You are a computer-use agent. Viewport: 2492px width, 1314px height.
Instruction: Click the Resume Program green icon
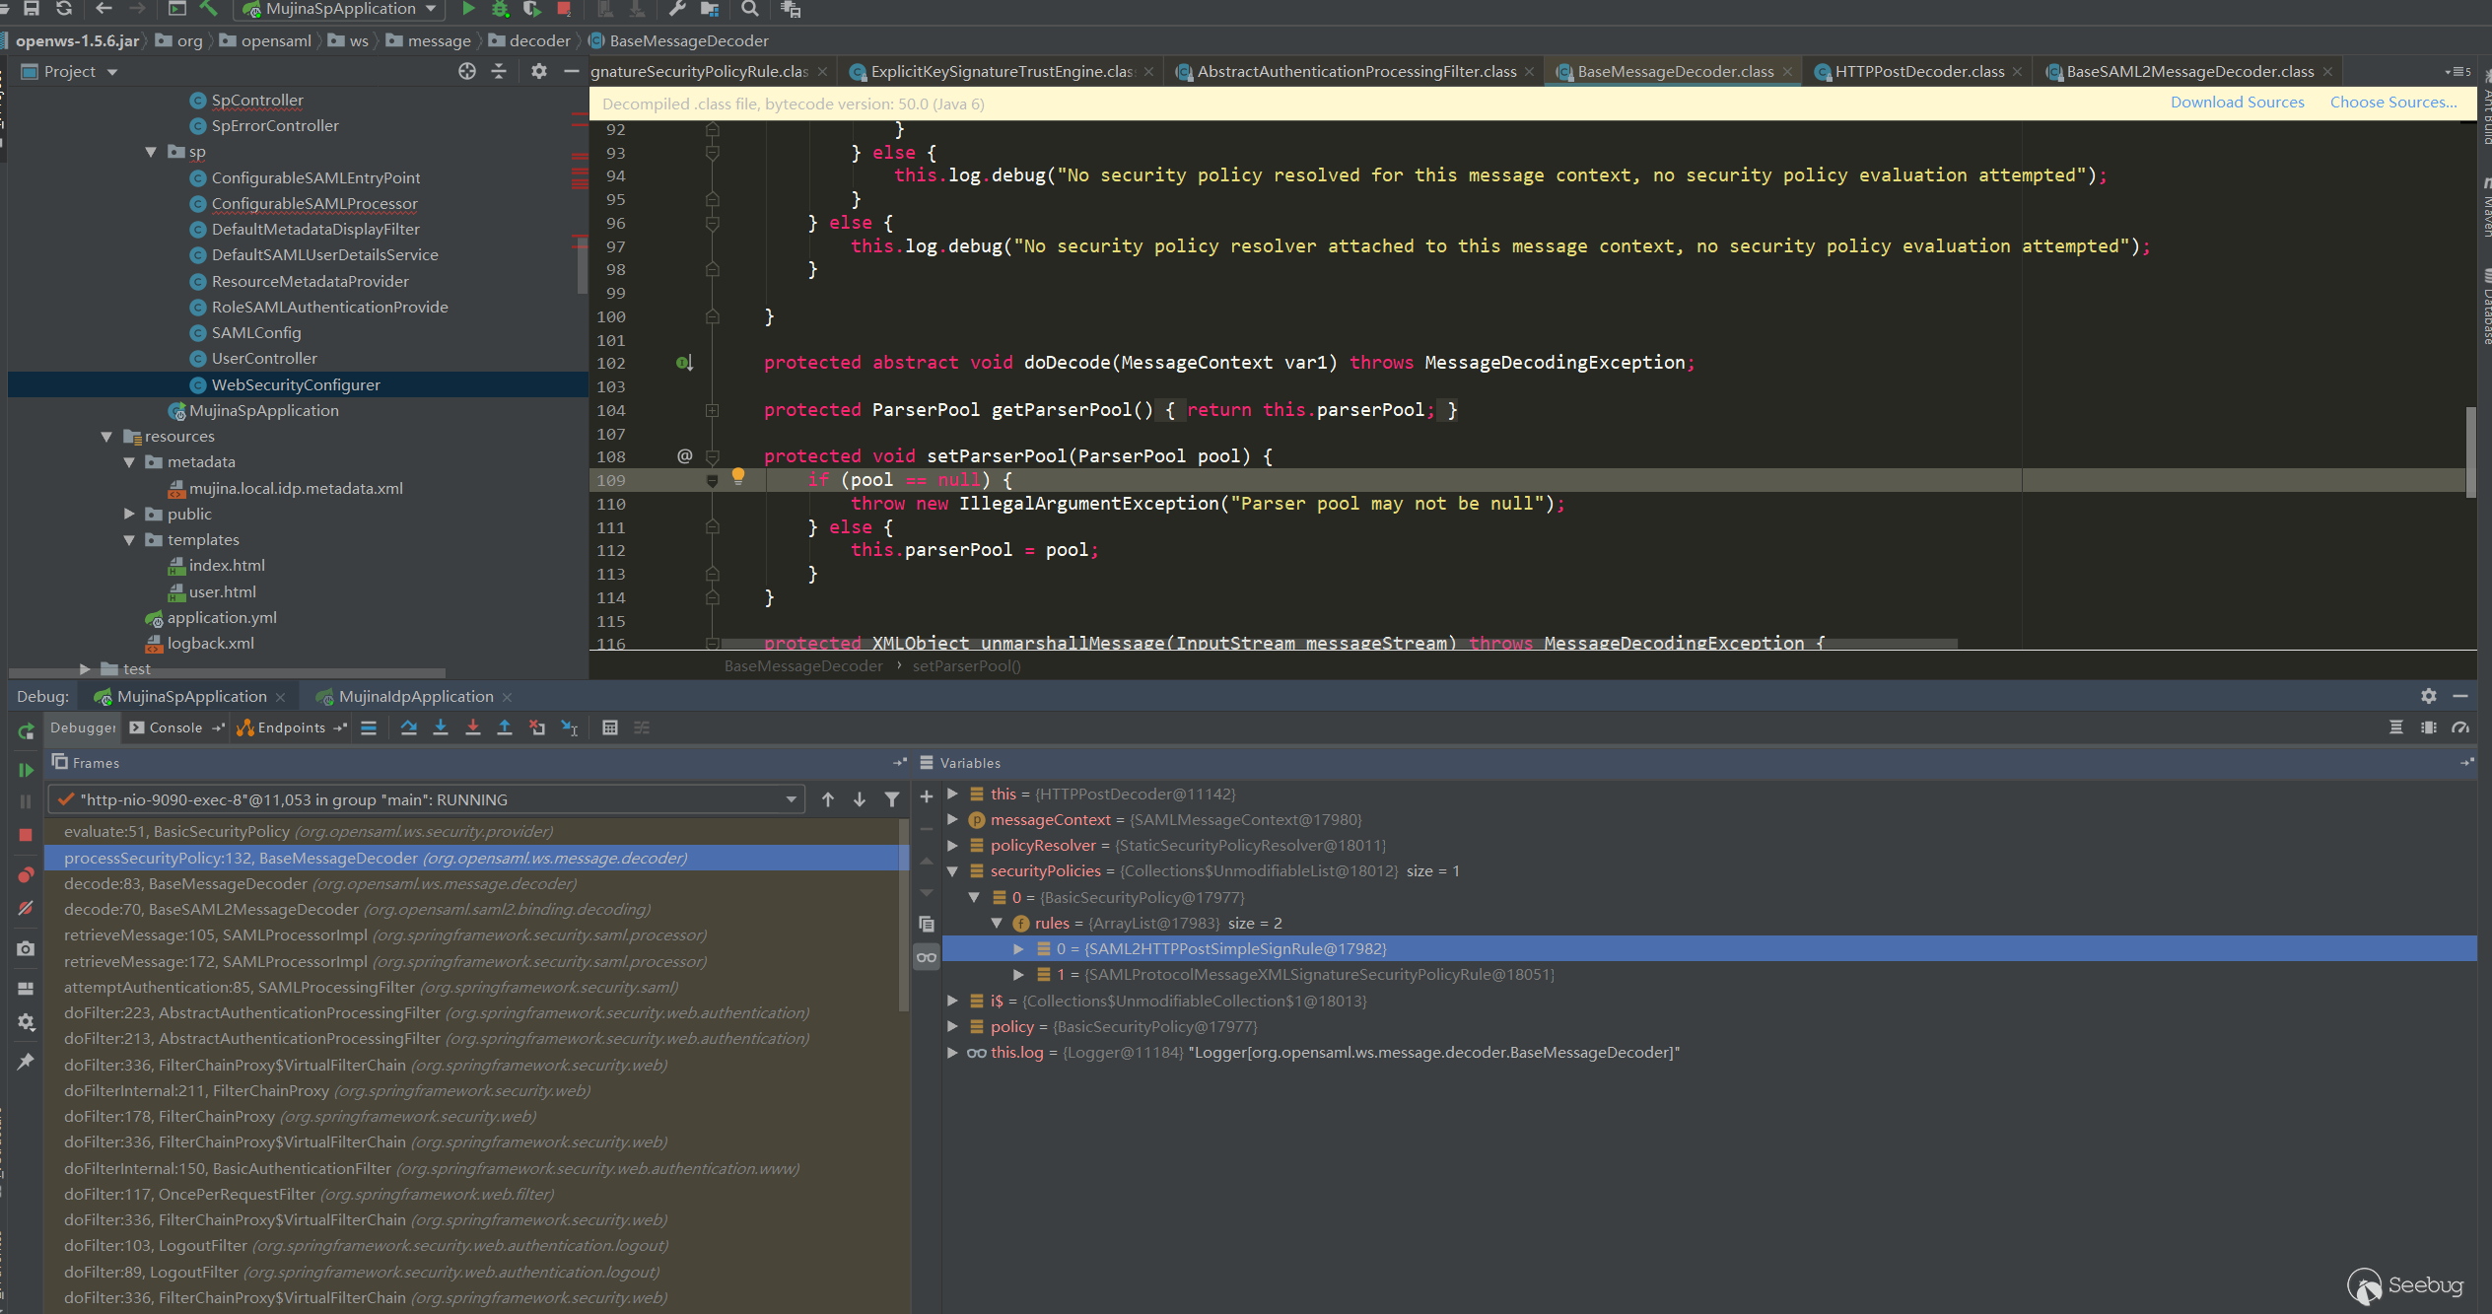[27, 770]
